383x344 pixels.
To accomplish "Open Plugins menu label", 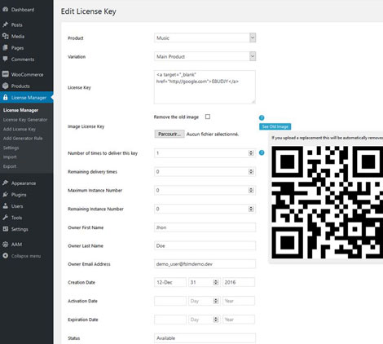I will [19, 195].
